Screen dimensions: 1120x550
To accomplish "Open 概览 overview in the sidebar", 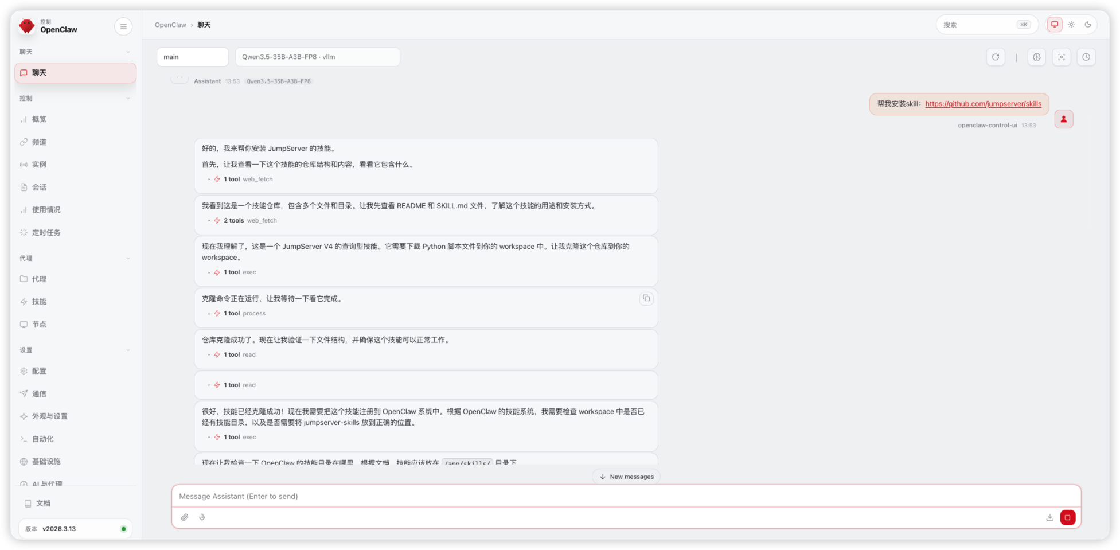I will click(76, 119).
